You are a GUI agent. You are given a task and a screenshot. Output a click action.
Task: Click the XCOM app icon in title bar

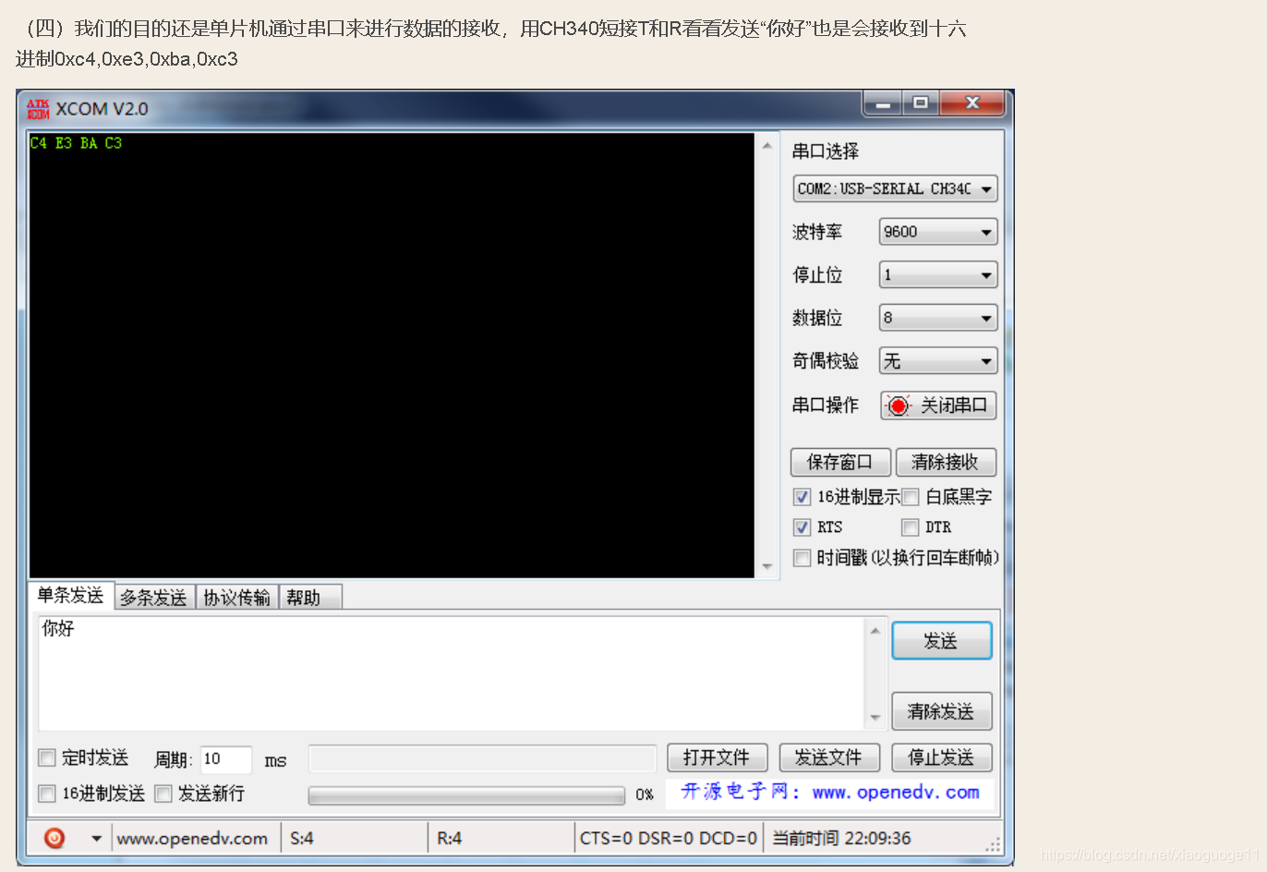tap(38, 109)
